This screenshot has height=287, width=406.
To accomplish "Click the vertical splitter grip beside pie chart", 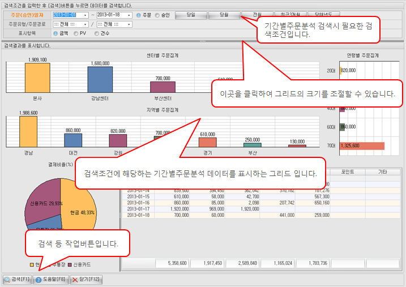I will point(120,215).
